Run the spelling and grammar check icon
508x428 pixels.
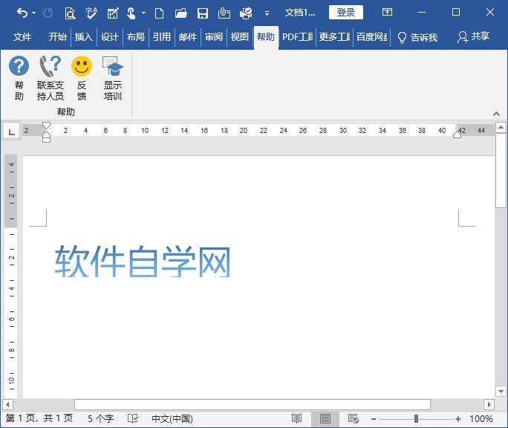pos(91,13)
